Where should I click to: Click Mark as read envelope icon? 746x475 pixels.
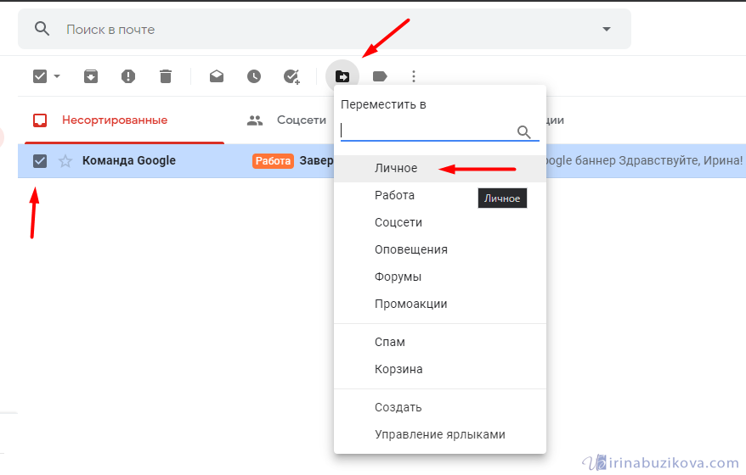click(x=217, y=76)
